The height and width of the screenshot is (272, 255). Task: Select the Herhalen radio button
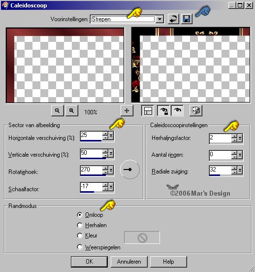[80, 225]
